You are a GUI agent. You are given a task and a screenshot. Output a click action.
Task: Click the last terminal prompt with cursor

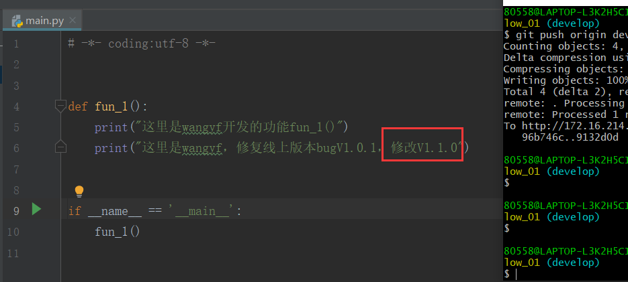[510, 274]
